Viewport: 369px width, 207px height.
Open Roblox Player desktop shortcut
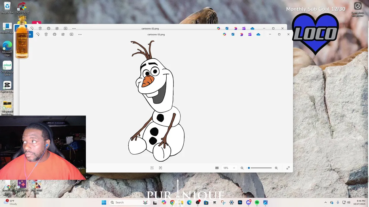pyautogui.click(x=7, y=28)
